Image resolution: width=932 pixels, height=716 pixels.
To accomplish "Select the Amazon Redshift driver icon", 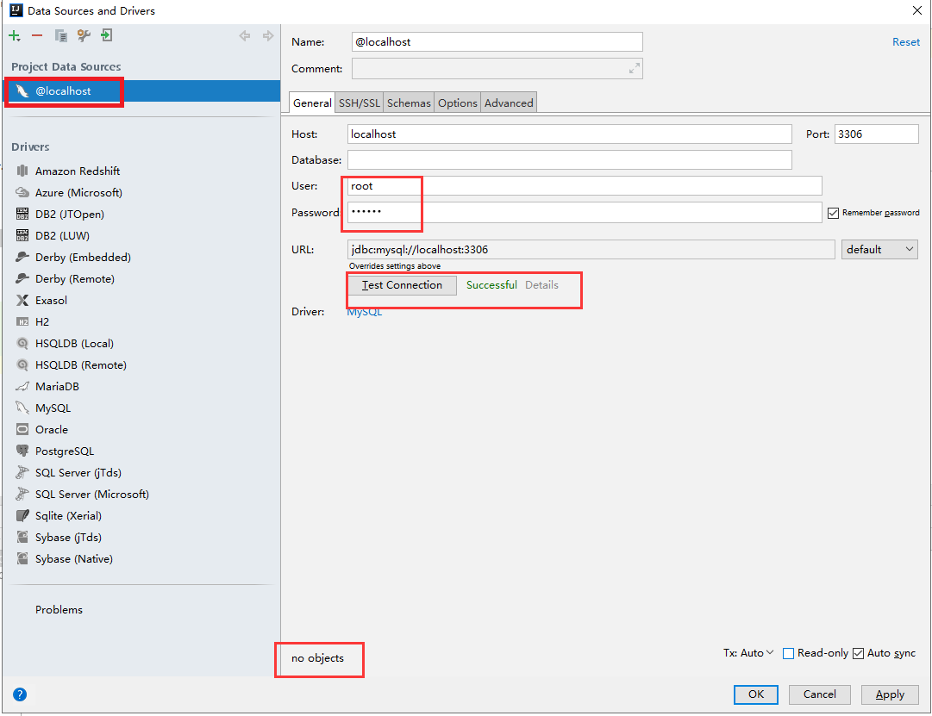I will [x=22, y=171].
